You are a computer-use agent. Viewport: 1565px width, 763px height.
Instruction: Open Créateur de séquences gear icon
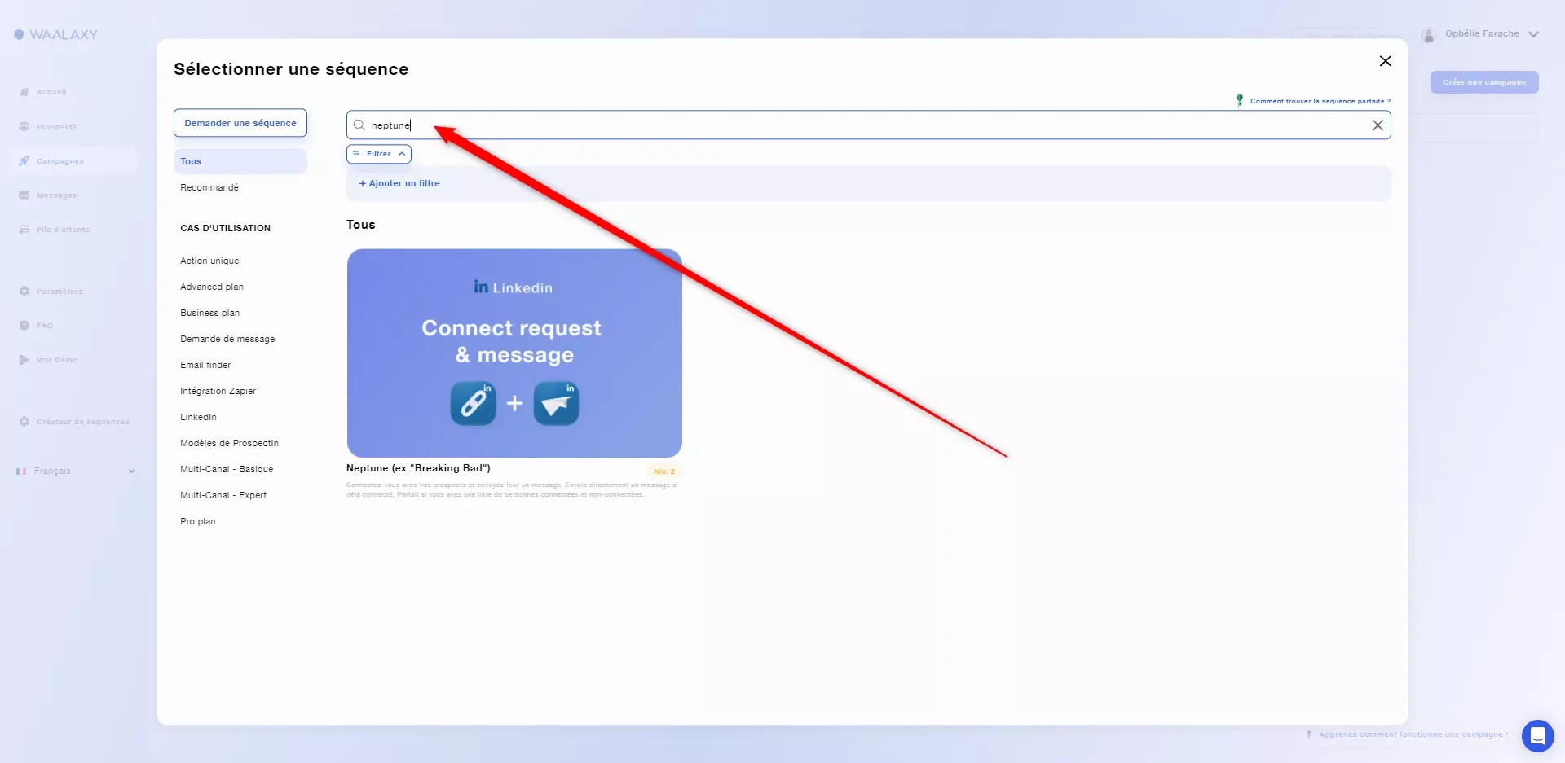[24, 422]
